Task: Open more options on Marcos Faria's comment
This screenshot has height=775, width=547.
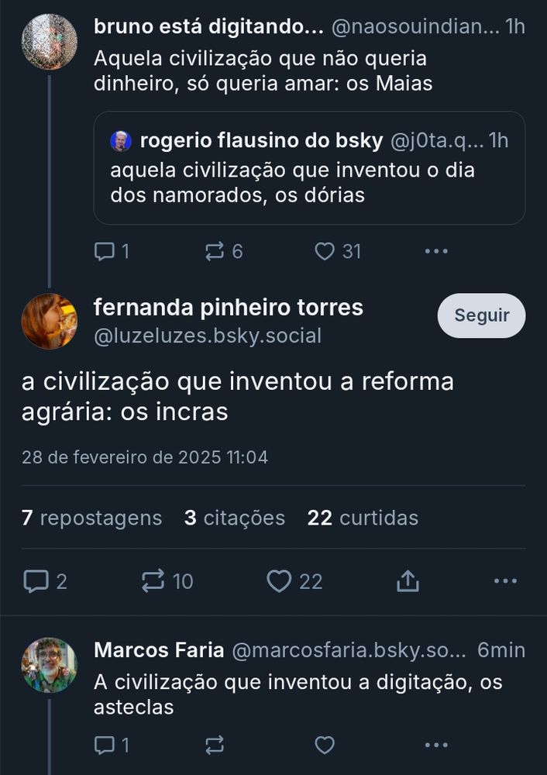Action: [436, 745]
